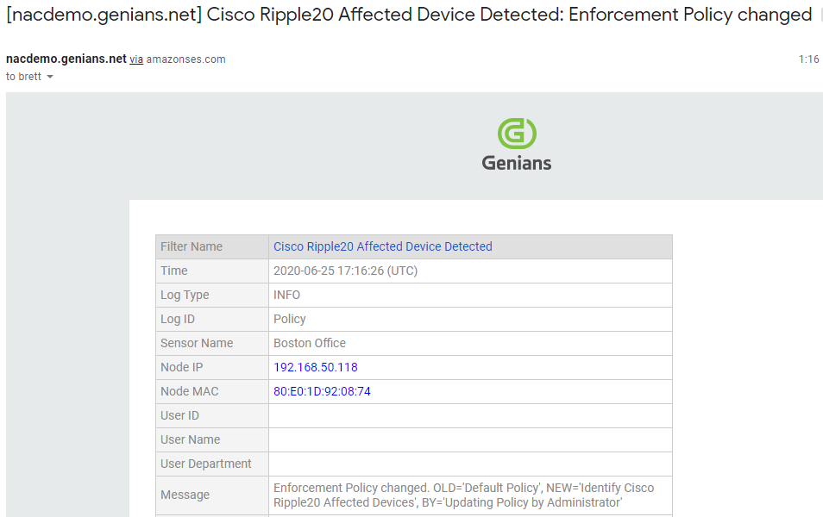The image size is (823, 517).
Task: Open the Node MAC 80:E0:1D:92:08:74 link
Action: coord(322,391)
